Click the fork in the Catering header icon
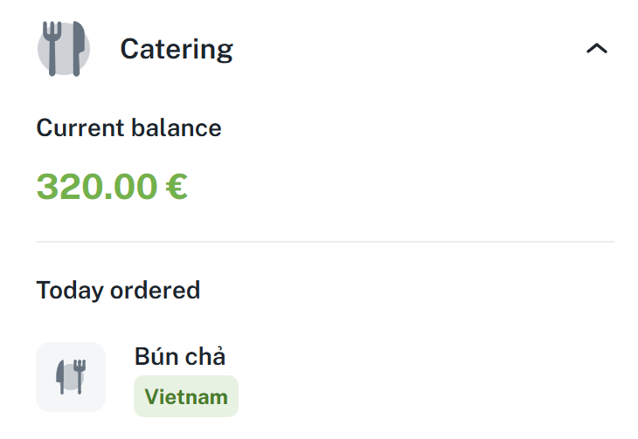Image resolution: width=638 pixels, height=439 pixels. pos(53,49)
